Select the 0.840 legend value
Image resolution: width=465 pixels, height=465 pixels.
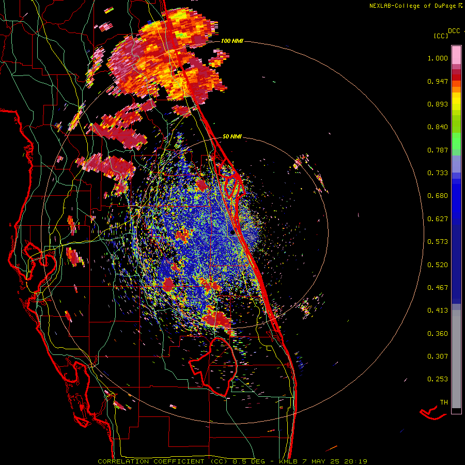coord(438,127)
